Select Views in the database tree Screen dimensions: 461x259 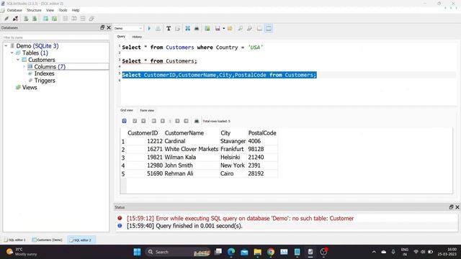tap(30, 88)
